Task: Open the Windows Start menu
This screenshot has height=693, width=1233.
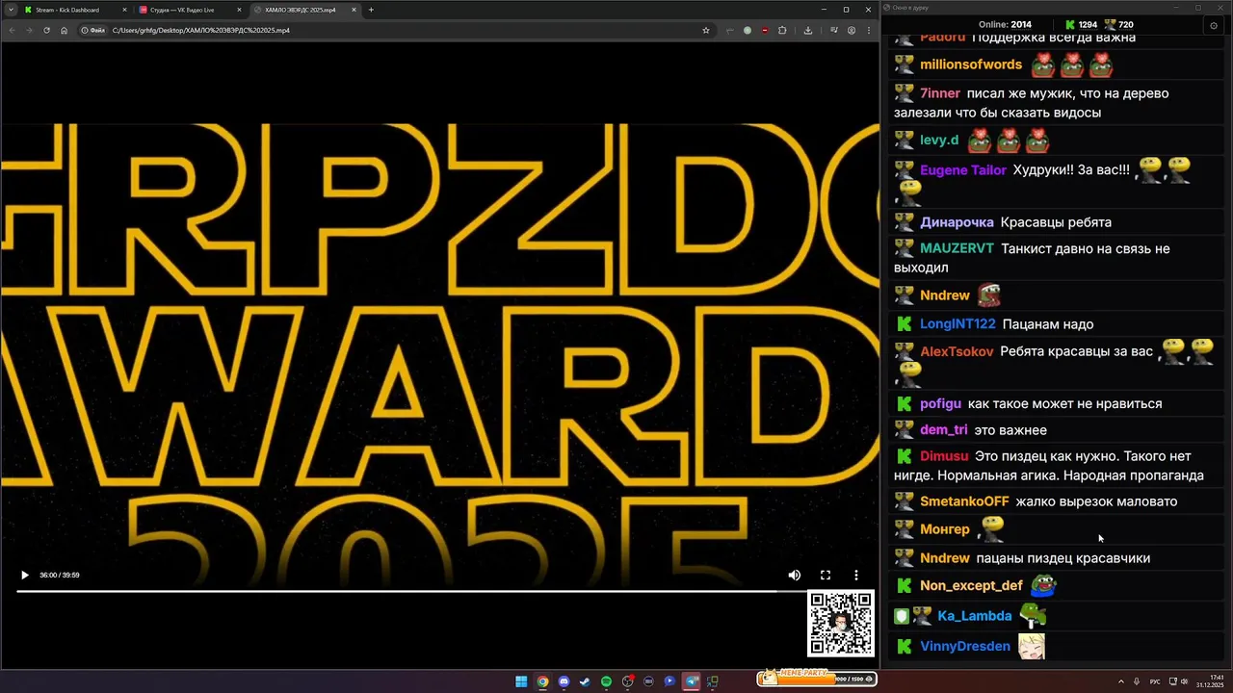Action: click(x=521, y=681)
